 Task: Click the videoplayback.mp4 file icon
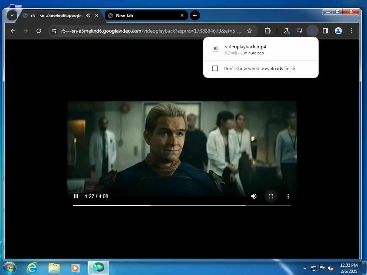[x=215, y=49]
